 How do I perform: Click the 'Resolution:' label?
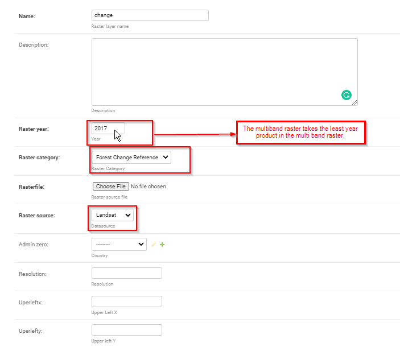pos(32,274)
